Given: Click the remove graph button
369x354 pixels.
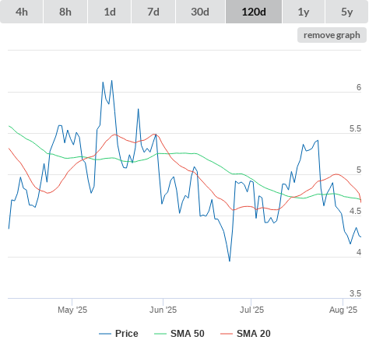Looking at the screenshot, I should (332, 35).
